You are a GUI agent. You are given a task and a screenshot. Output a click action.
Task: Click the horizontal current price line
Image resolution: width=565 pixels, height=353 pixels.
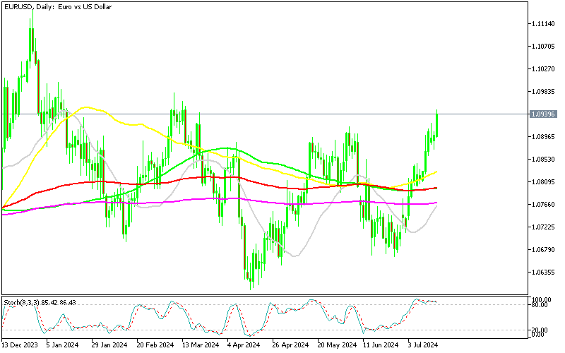[x=282, y=114]
